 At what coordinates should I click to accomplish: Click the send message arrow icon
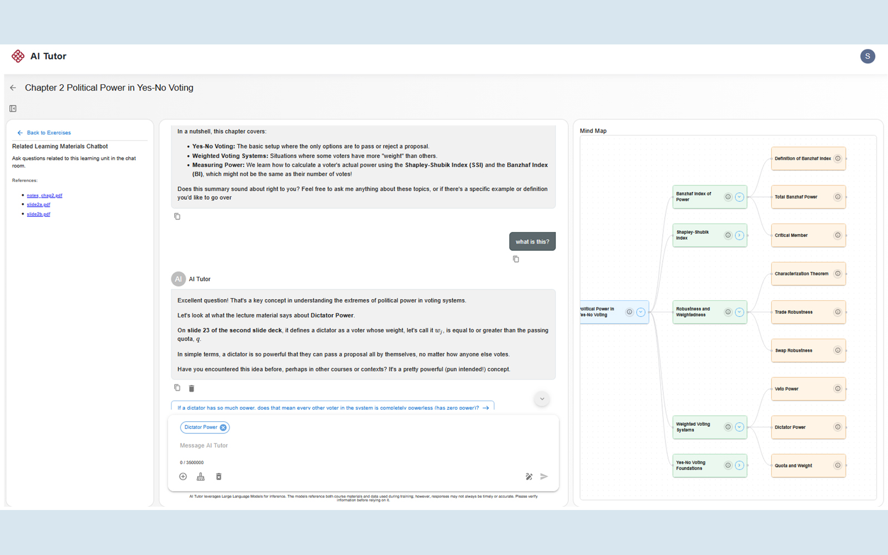coord(544,477)
